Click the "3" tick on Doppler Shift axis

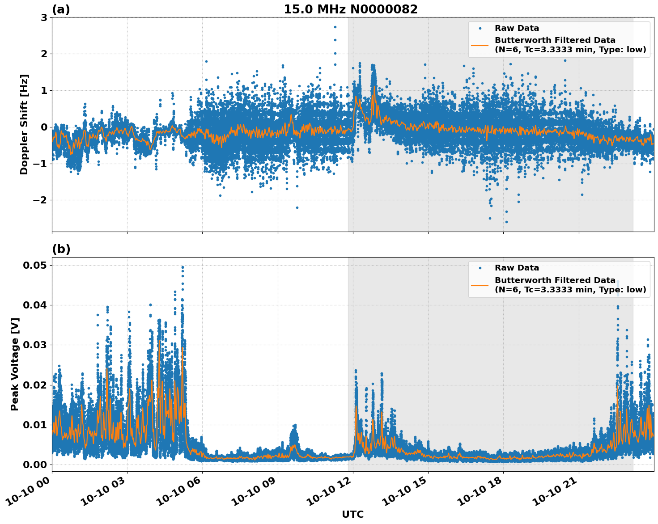pyautogui.click(x=44, y=17)
